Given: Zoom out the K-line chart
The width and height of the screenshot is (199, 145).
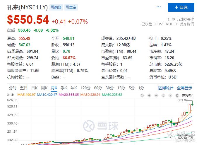Looking at the screenshot, I should [156, 95].
